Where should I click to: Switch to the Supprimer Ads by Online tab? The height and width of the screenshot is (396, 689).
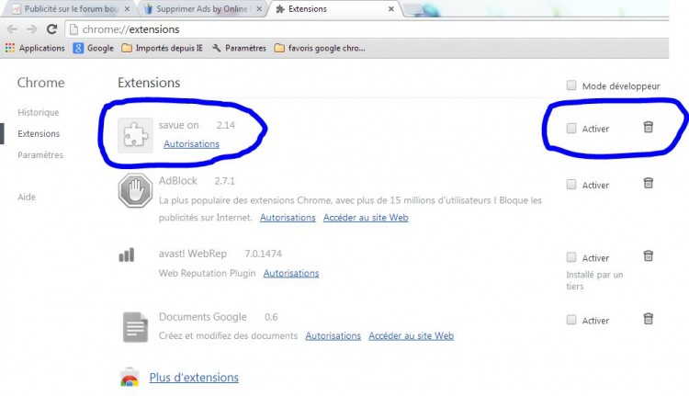(x=203, y=9)
